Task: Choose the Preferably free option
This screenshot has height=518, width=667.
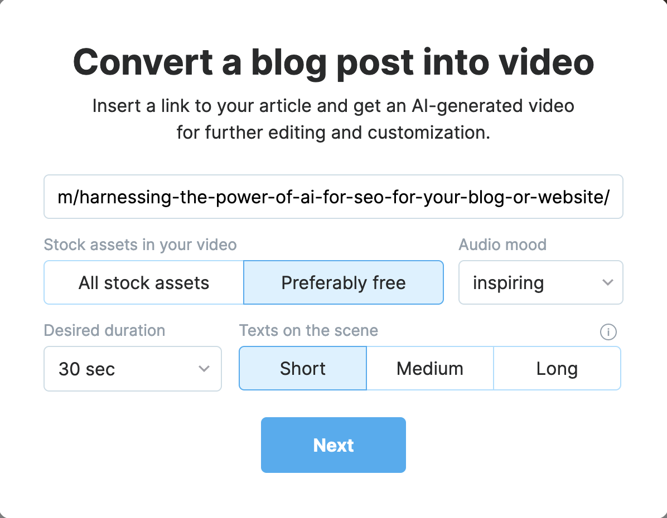Action: tap(344, 283)
